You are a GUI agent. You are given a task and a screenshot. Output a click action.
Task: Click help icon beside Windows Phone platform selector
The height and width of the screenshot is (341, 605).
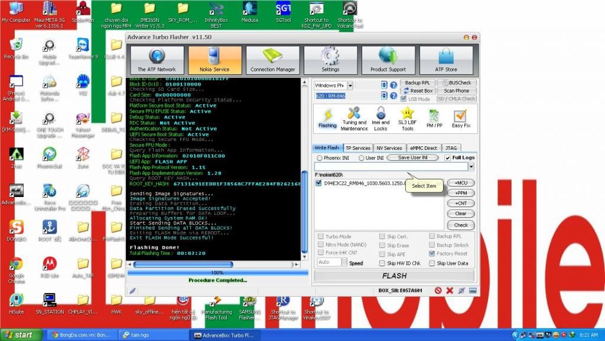click(393, 85)
